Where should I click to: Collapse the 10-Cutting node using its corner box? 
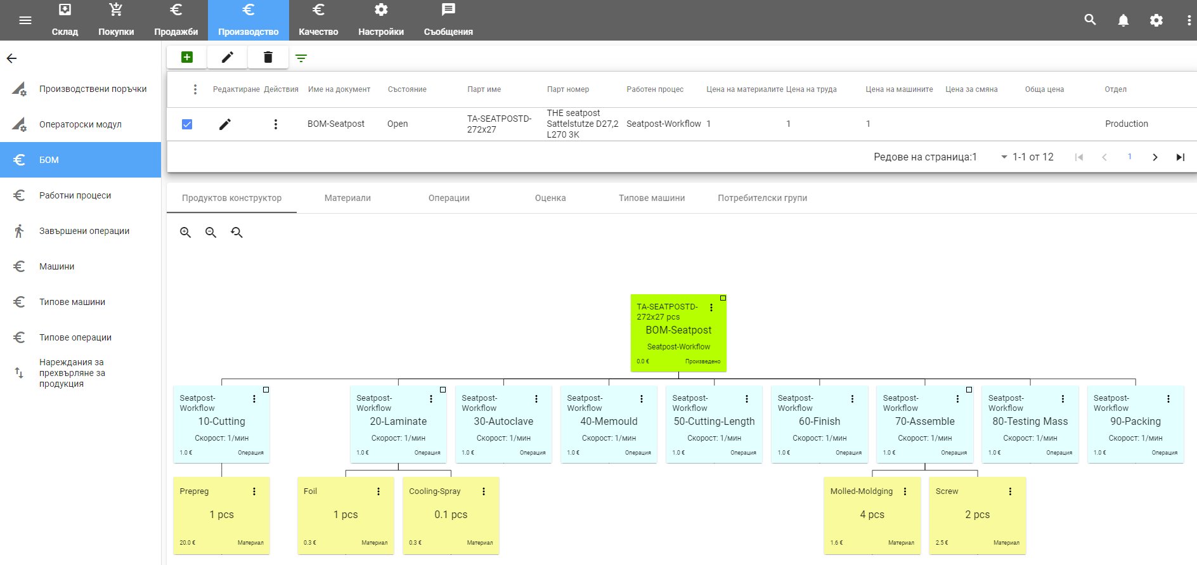click(266, 390)
